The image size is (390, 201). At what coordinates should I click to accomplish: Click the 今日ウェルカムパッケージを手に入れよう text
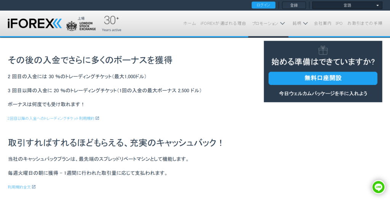coord(323,93)
